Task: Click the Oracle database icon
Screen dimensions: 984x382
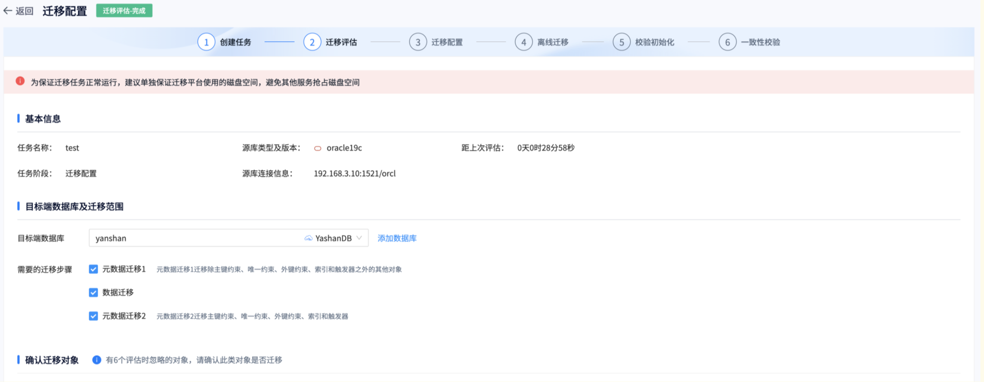Action: (x=318, y=148)
